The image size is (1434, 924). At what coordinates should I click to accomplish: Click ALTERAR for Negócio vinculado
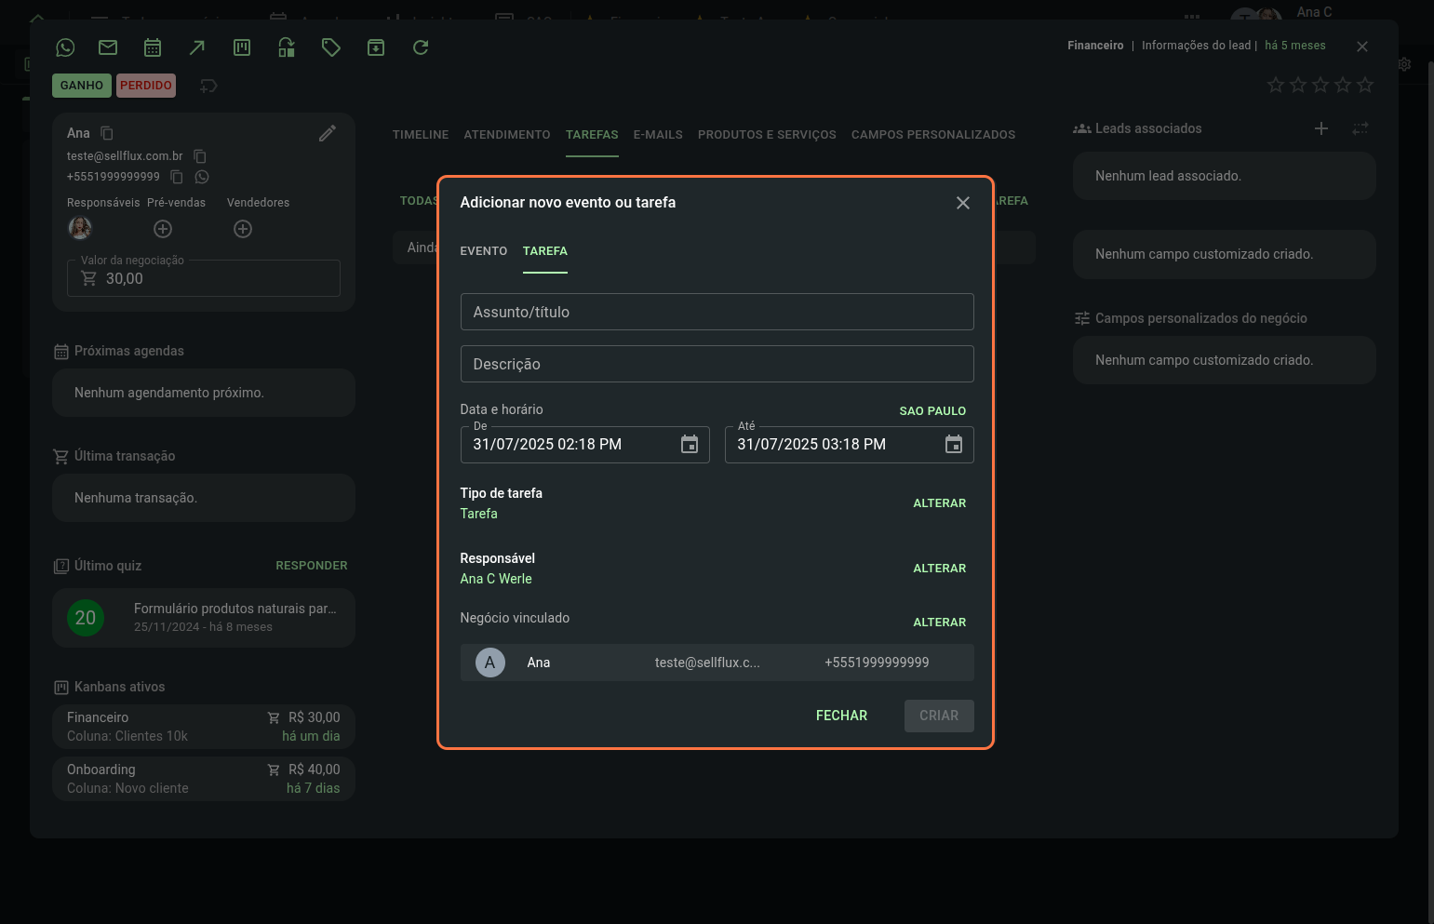[x=939, y=623]
